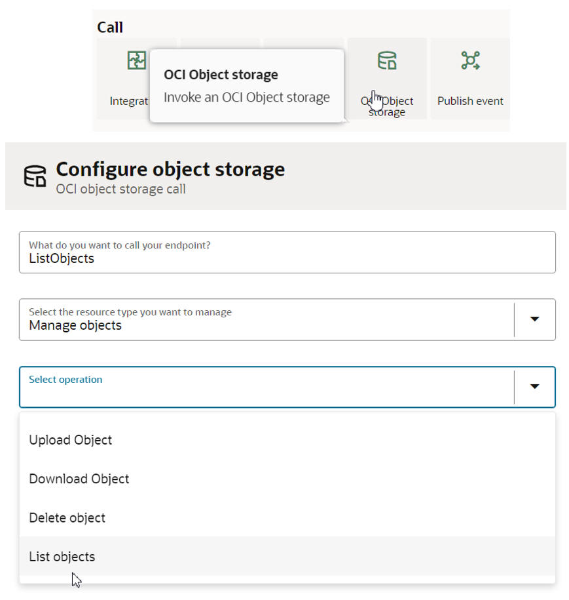
Task: Click the Integration call icon
Action: [136, 61]
